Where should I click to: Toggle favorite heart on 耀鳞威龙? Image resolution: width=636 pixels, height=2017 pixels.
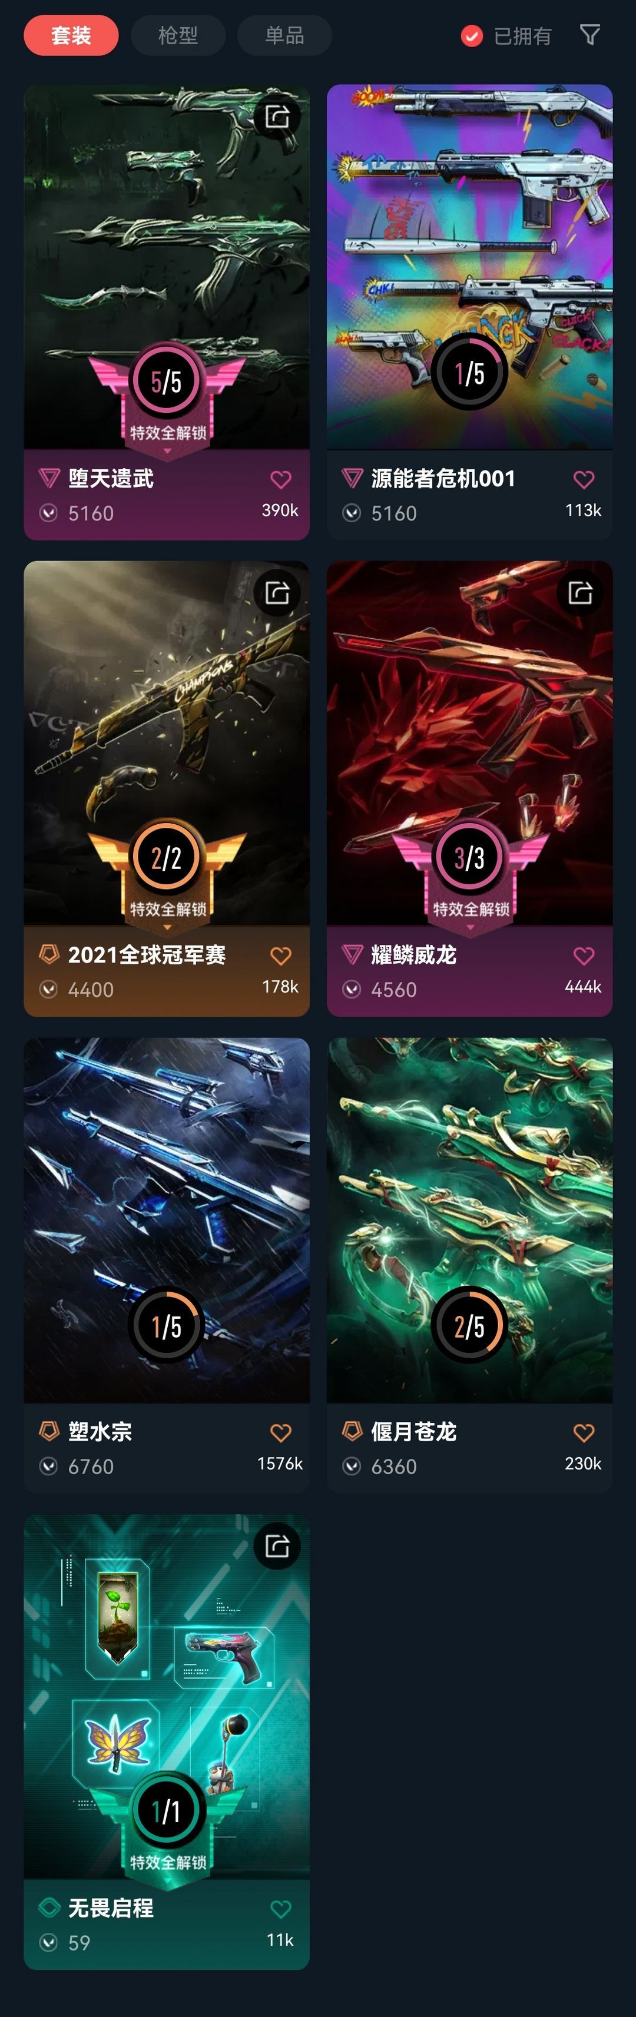click(x=584, y=956)
